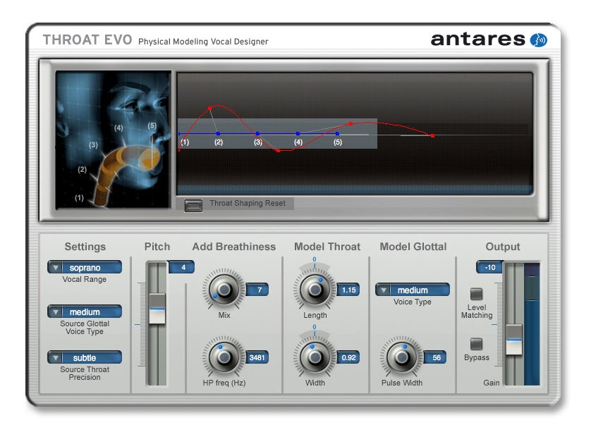The height and width of the screenshot is (444, 615).
Task: Click the Model Throat Length knob
Action: 315,290
